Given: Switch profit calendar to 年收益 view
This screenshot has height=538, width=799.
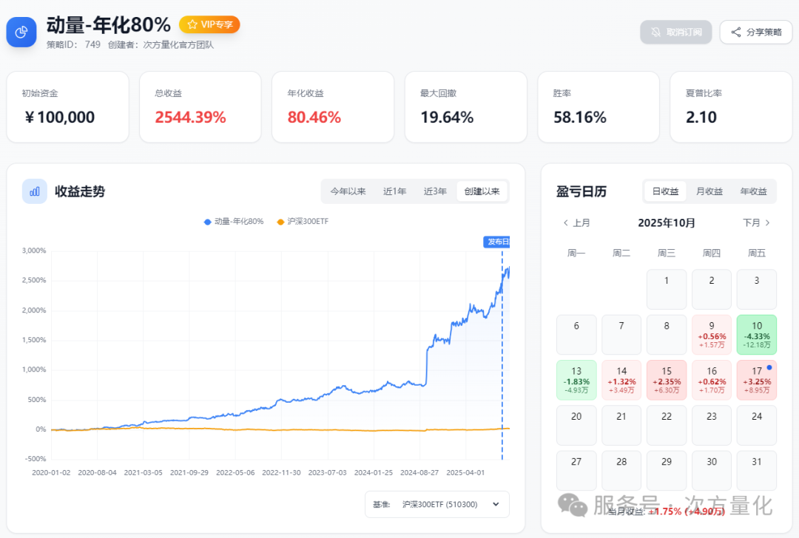Looking at the screenshot, I should pyautogui.click(x=754, y=191).
